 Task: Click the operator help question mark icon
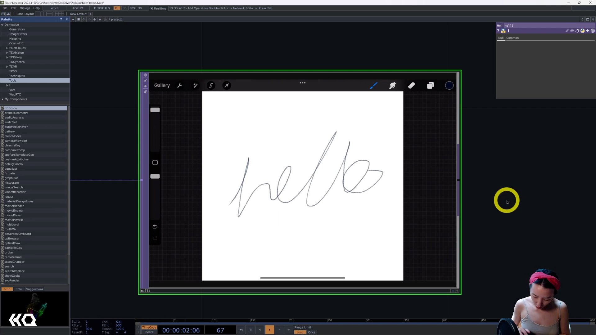pyautogui.click(x=498, y=31)
